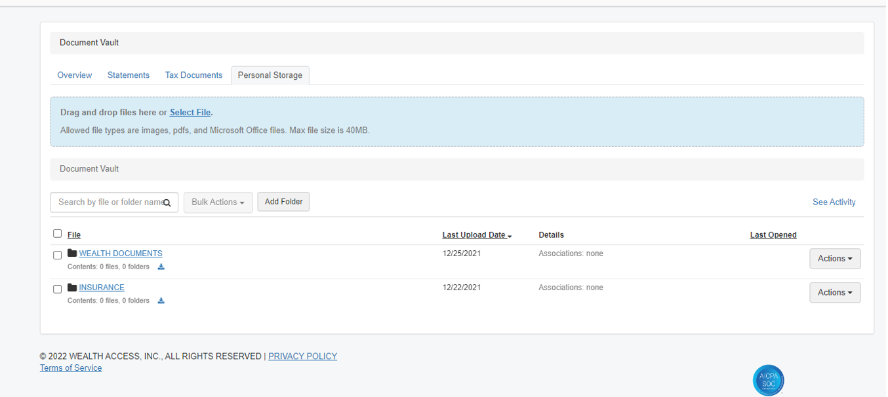Check the WEALTH DOCUMENTS row checkbox

(57, 255)
